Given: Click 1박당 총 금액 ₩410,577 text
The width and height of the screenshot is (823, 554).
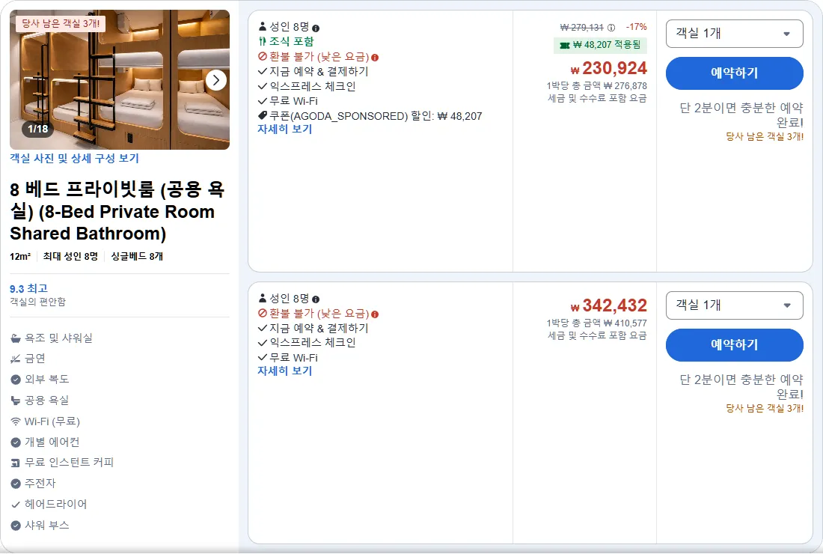Looking at the screenshot, I should coord(597,323).
